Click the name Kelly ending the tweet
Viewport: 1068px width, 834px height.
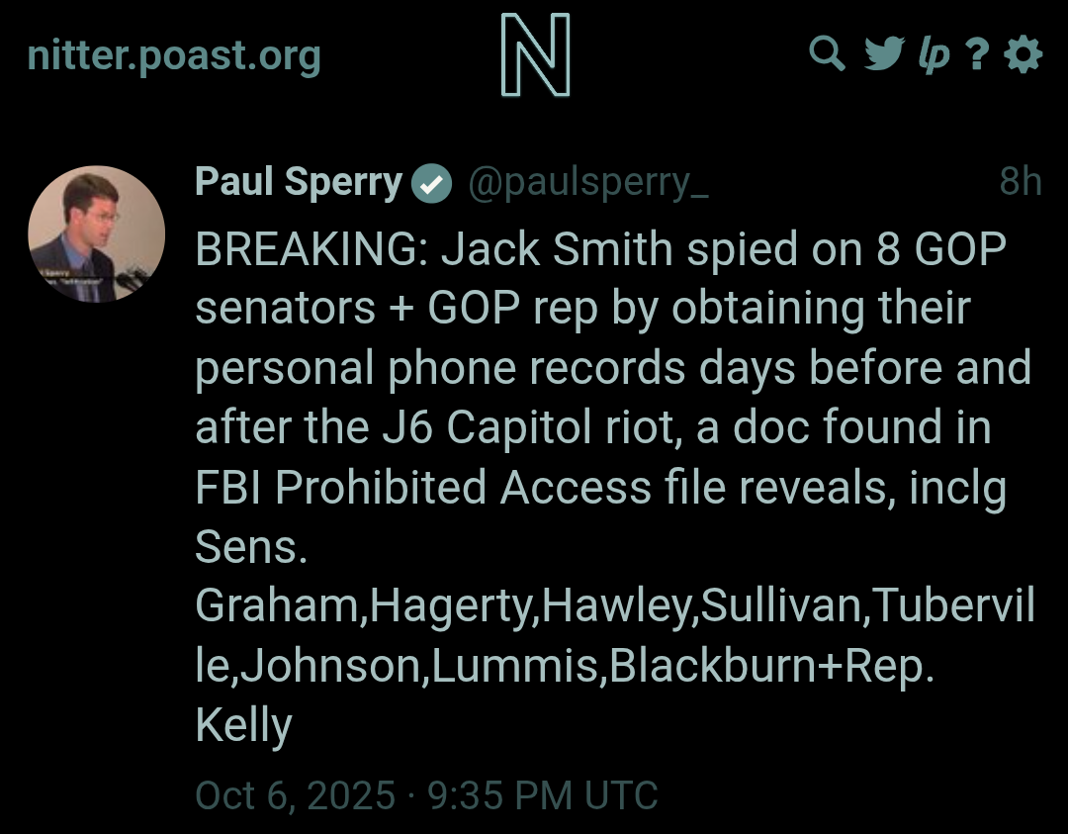(x=243, y=725)
